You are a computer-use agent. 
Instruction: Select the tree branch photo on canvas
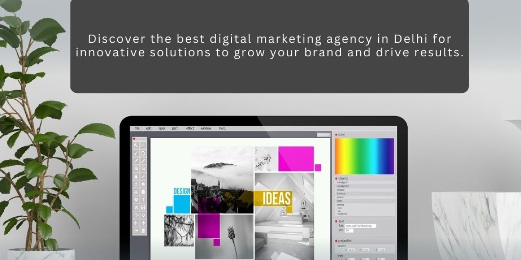[x=179, y=230]
